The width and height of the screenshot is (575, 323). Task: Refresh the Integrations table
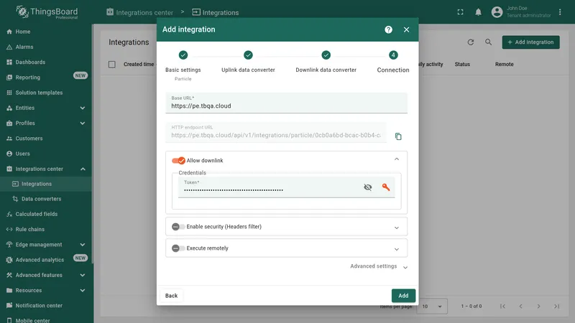[471, 42]
